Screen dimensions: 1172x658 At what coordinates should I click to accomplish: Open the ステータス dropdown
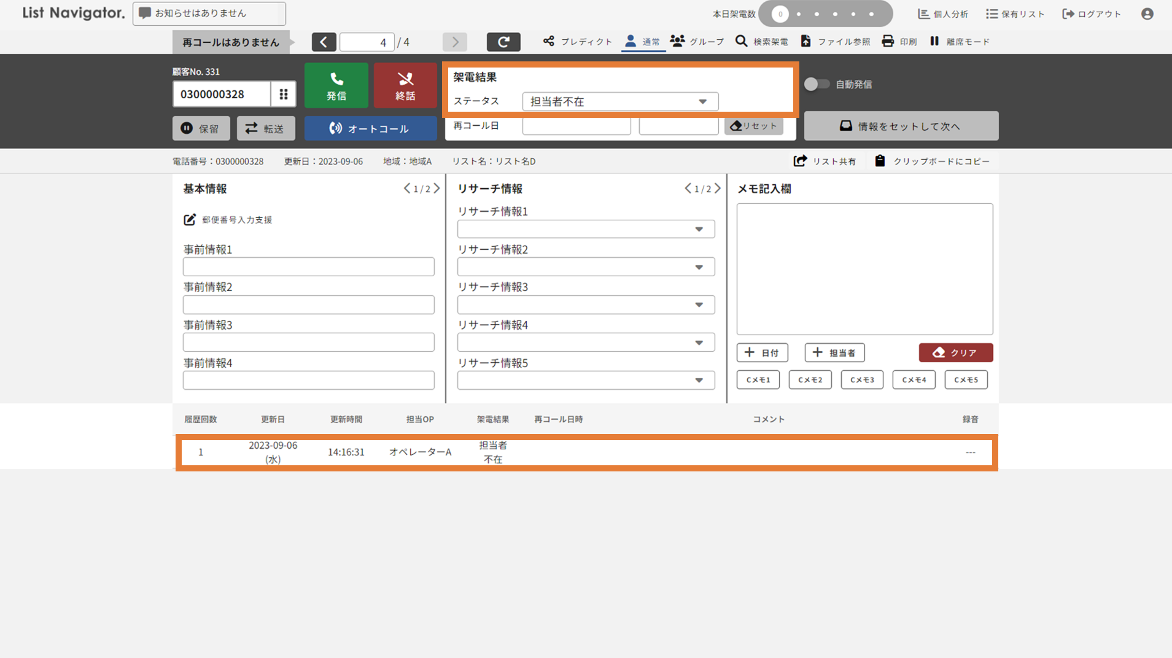620,101
